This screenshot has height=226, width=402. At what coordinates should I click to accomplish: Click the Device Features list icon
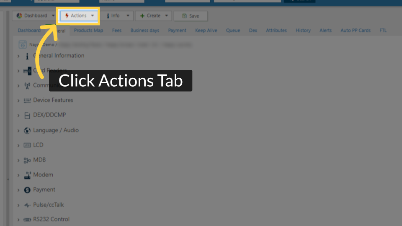[27, 101]
